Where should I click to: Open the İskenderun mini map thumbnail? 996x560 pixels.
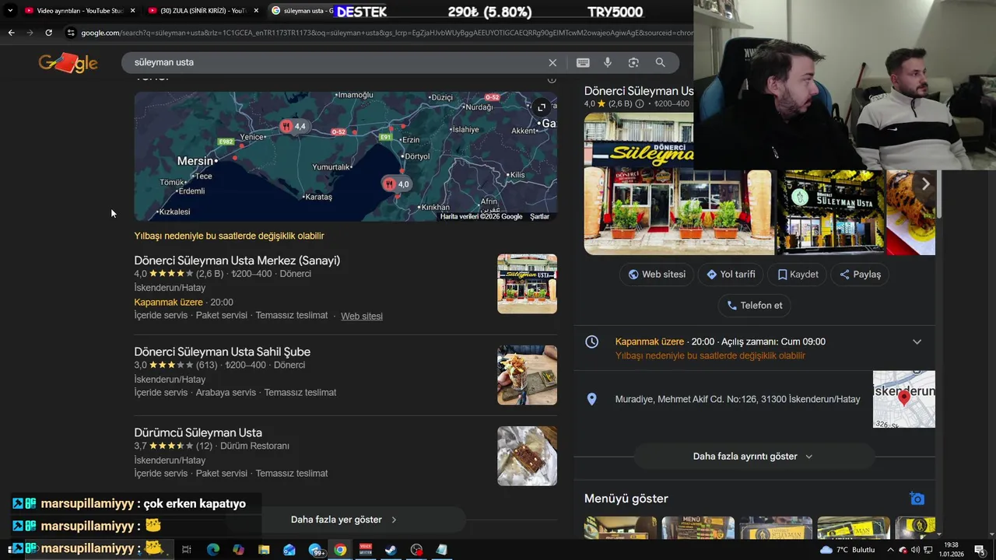[x=903, y=399]
